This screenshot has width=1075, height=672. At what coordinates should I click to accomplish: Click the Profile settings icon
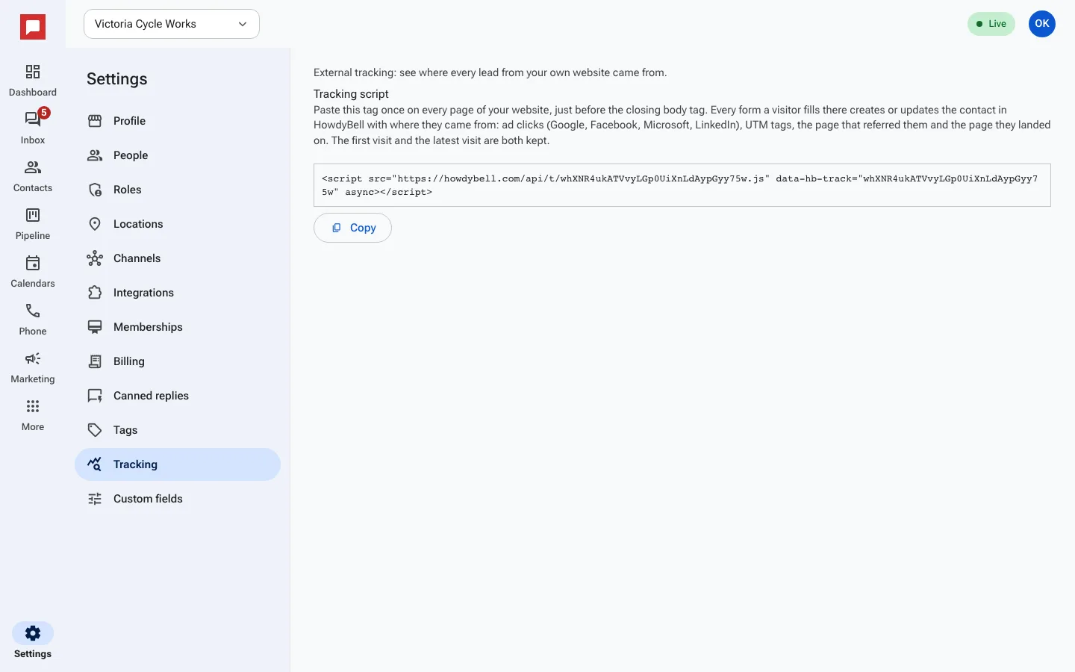[95, 121]
